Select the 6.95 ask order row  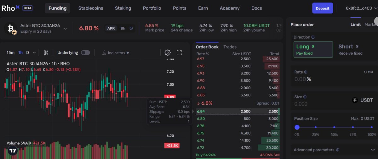[x=238, y=66]
